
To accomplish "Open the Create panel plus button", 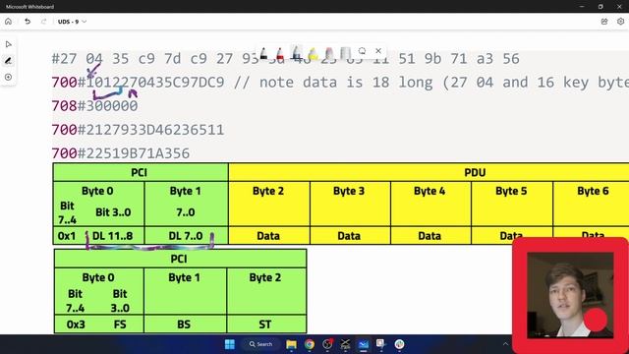I will [x=9, y=77].
